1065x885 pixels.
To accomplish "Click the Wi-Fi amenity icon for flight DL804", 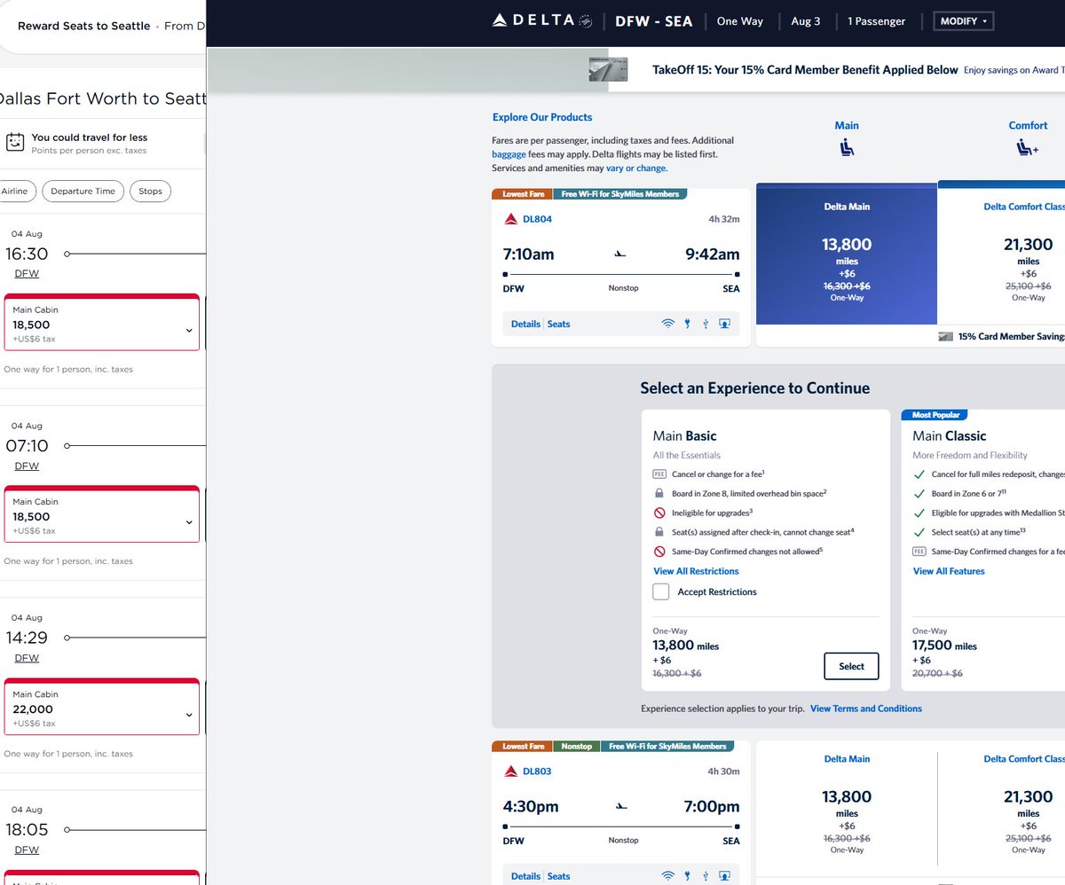I will [x=667, y=325].
